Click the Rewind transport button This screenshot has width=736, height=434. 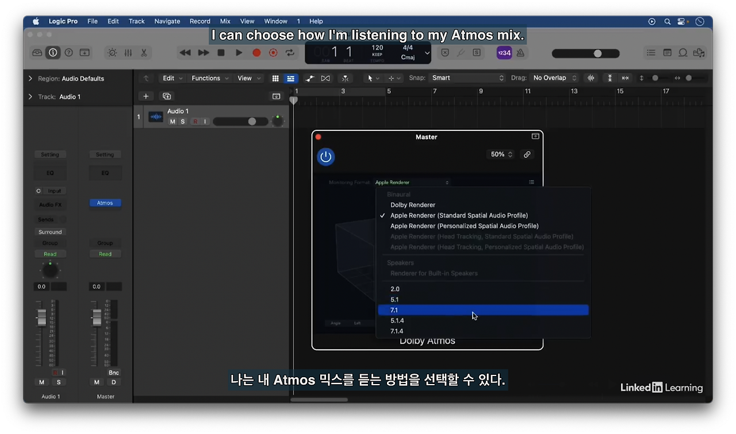(x=185, y=53)
